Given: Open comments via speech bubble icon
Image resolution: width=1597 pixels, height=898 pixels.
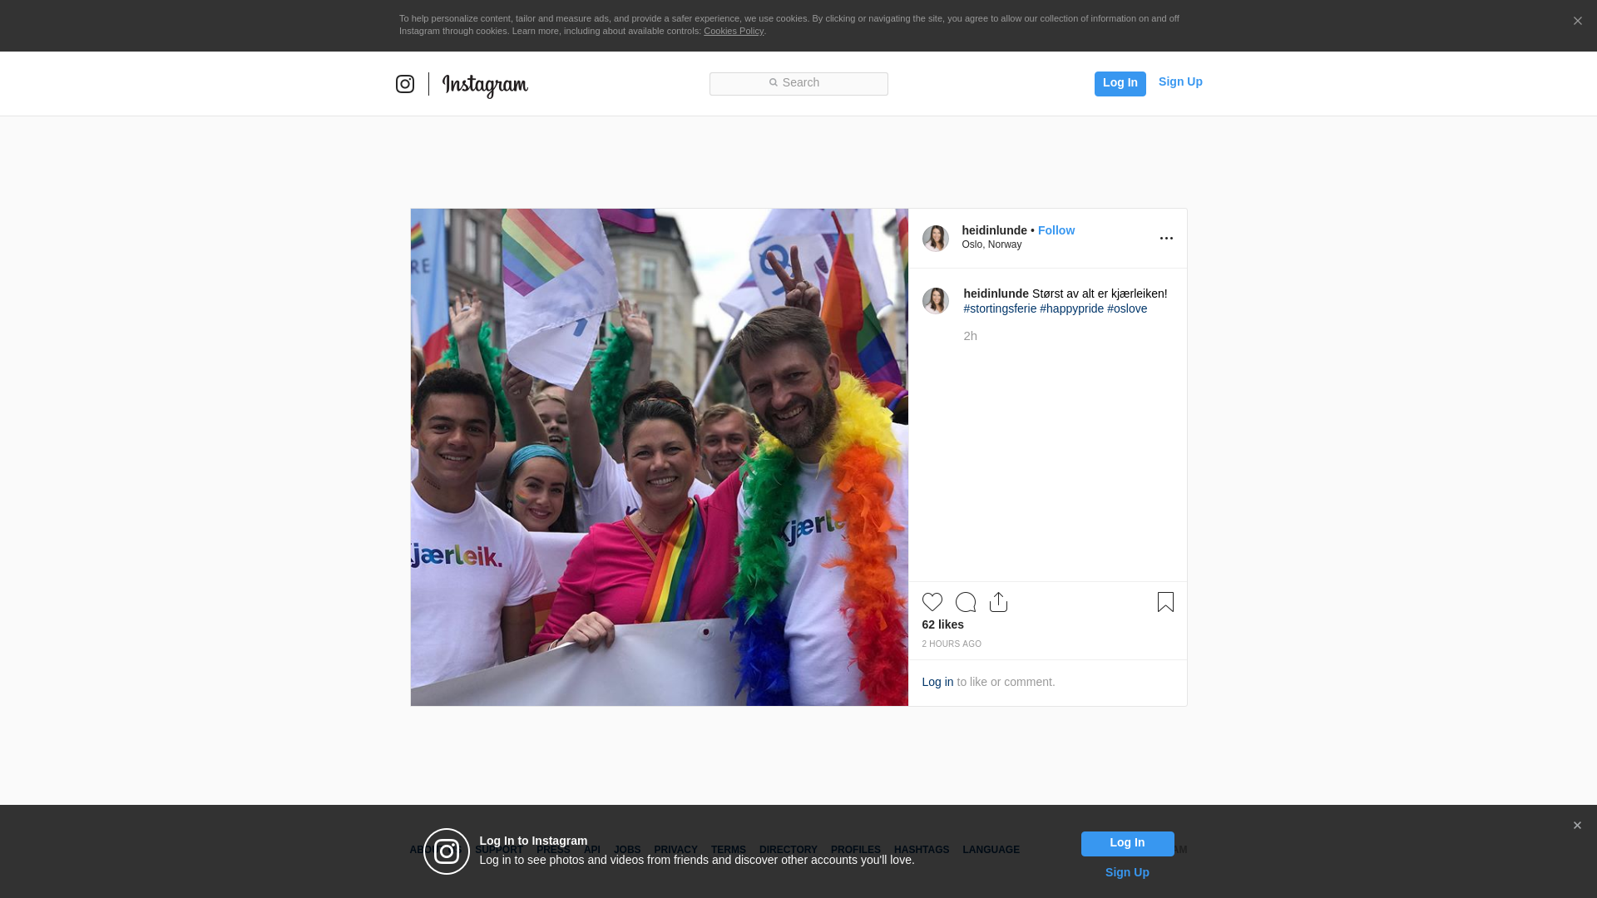Looking at the screenshot, I should tap(965, 602).
